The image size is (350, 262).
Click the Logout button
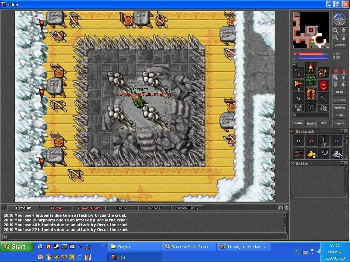tap(339, 123)
